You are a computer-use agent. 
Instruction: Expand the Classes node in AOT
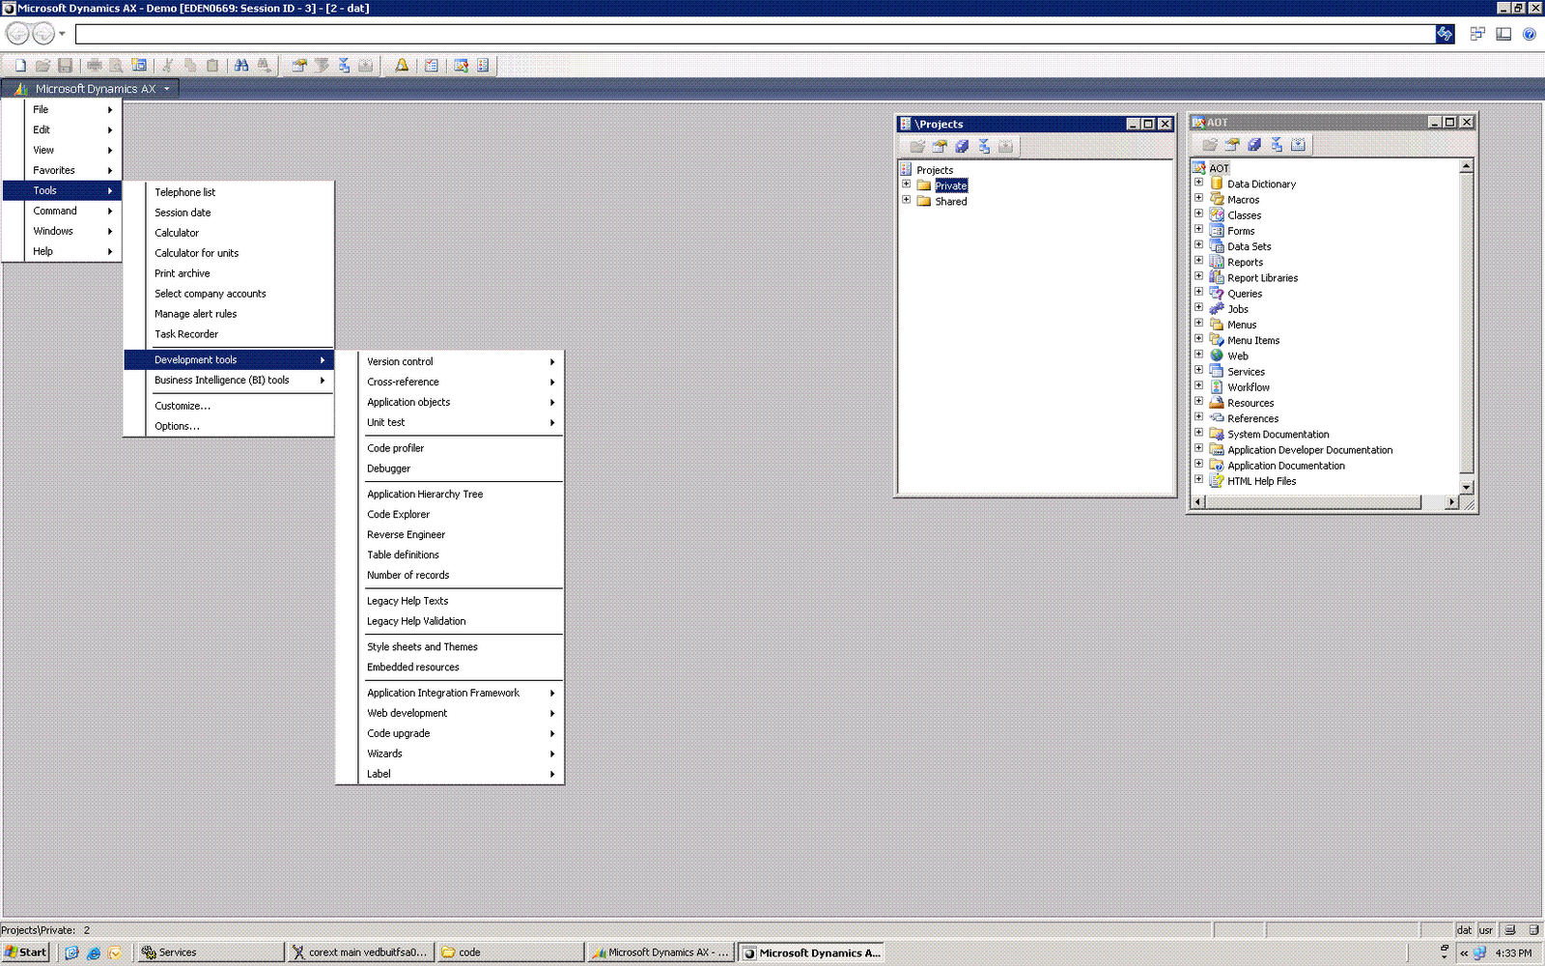click(x=1198, y=213)
